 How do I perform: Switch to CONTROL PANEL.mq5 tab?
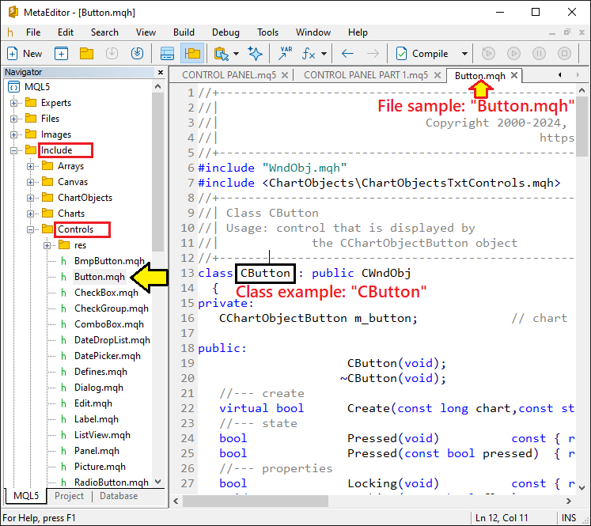(229, 75)
